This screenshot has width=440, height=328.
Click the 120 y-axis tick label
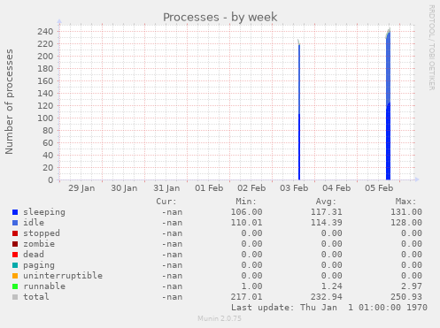click(x=45, y=106)
